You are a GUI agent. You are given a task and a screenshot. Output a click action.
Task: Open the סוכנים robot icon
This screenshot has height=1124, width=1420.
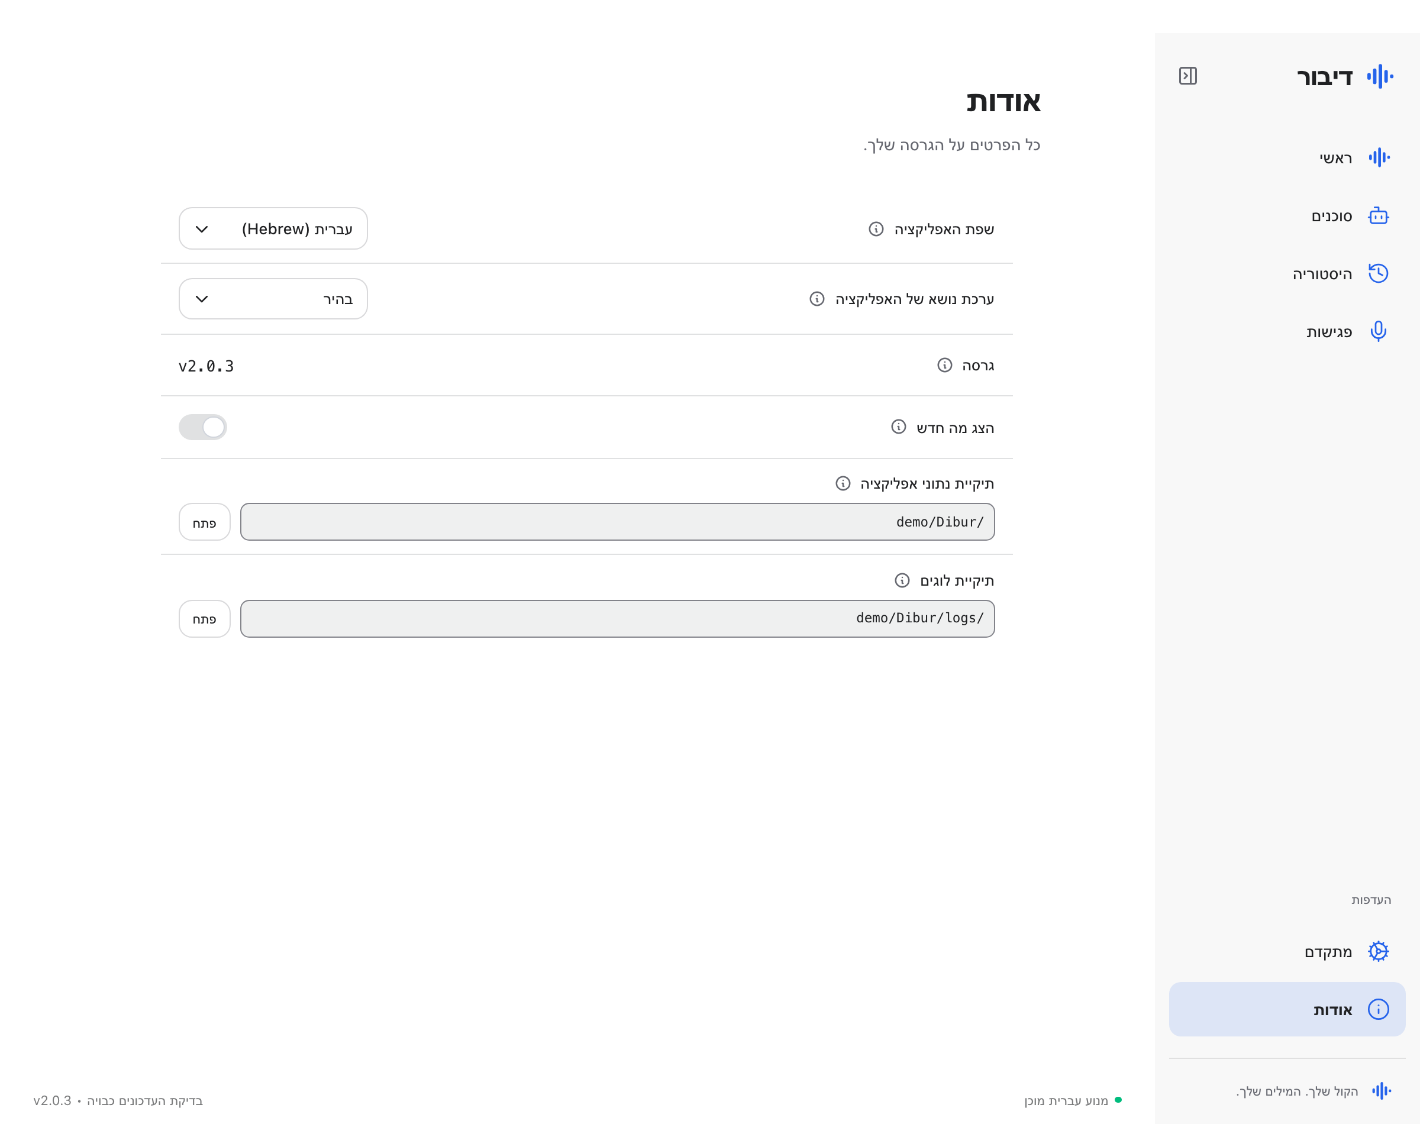pyautogui.click(x=1378, y=216)
